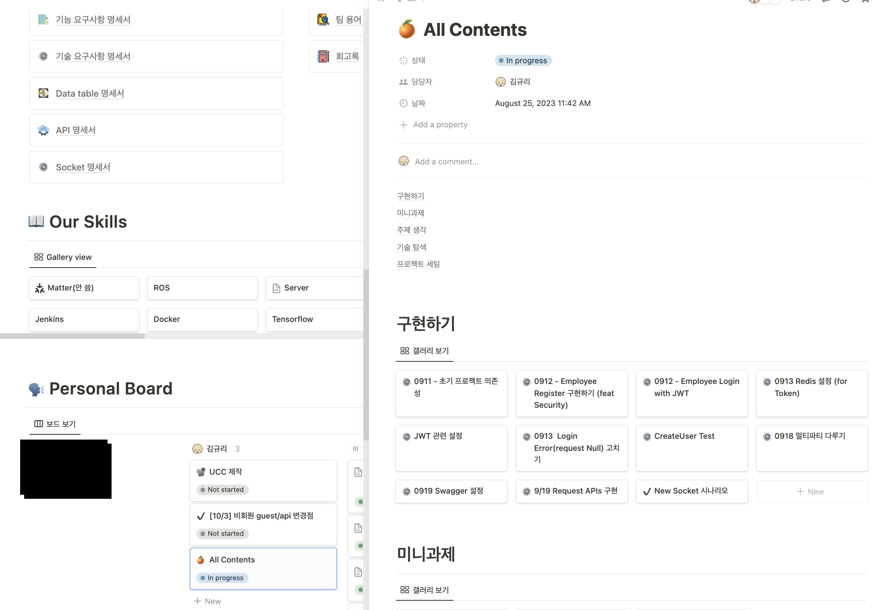
Task: Click horizontal scrollbar under Our Skills gallery
Action: (72, 336)
